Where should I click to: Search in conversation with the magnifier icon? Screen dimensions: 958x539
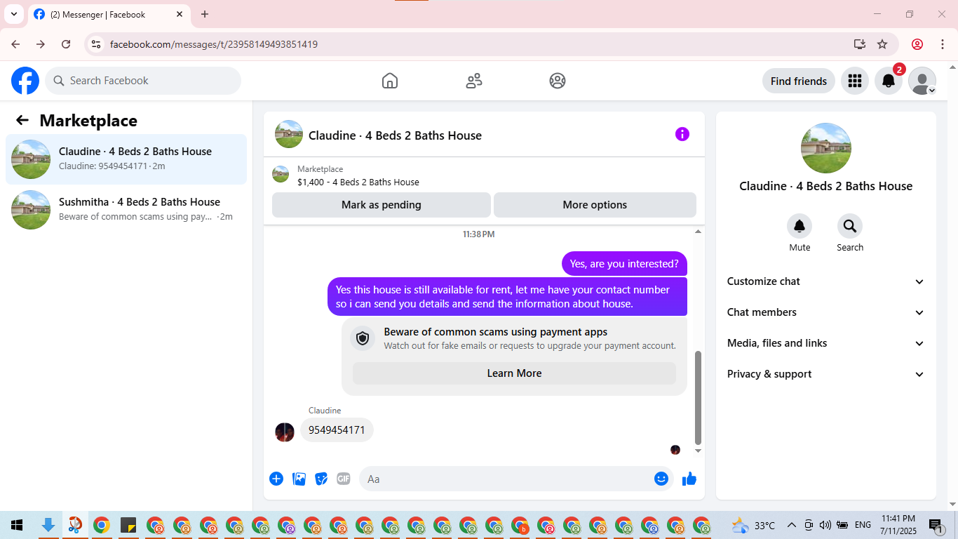(x=850, y=226)
